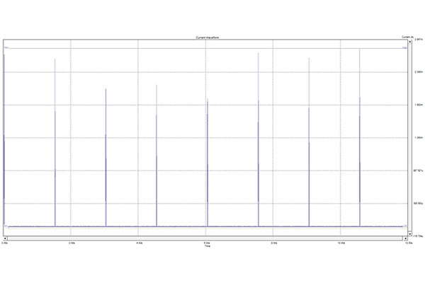This screenshot has width=425, height=283.
Task: Select the tall current spike near 7.5 seconds
Action: point(258,141)
